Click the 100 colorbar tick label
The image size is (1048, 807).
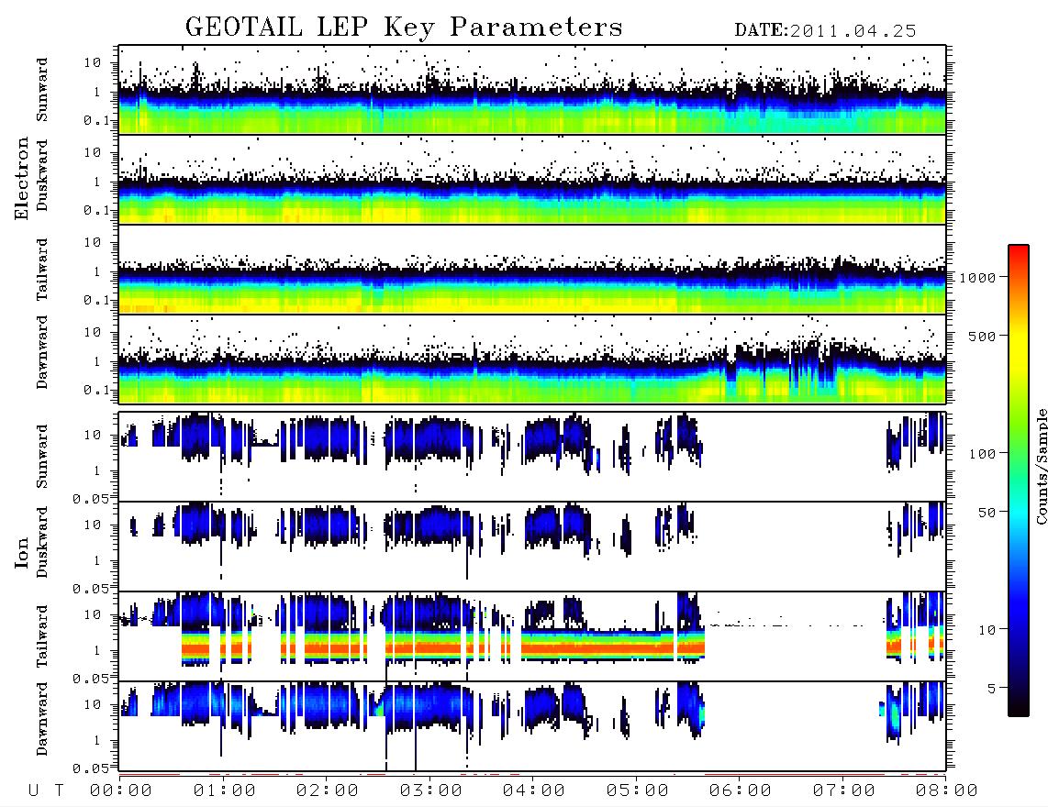click(x=982, y=454)
